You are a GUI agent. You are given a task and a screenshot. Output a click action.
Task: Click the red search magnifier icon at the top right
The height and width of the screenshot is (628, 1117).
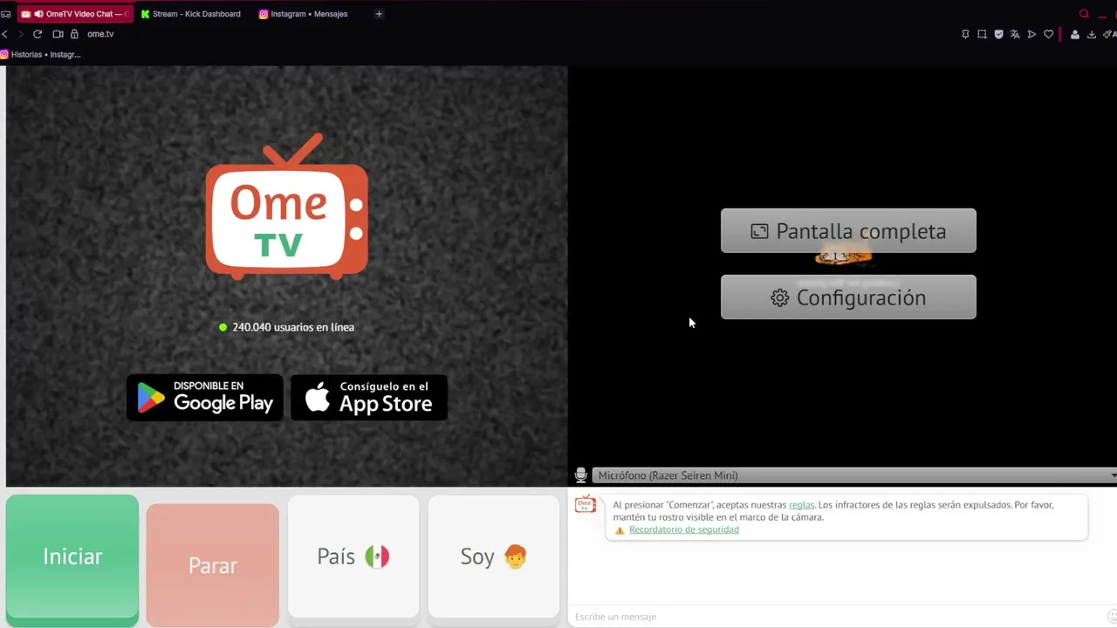1084,14
